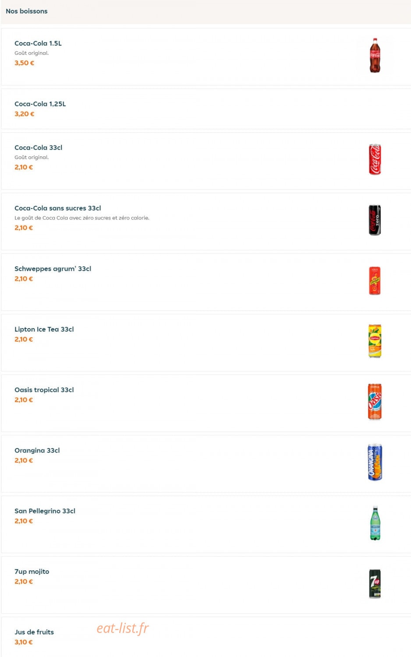This screenshot has width=411, height=657.
Task: Click the black Coca-Cola Zero can image
Action: [375, 220]
